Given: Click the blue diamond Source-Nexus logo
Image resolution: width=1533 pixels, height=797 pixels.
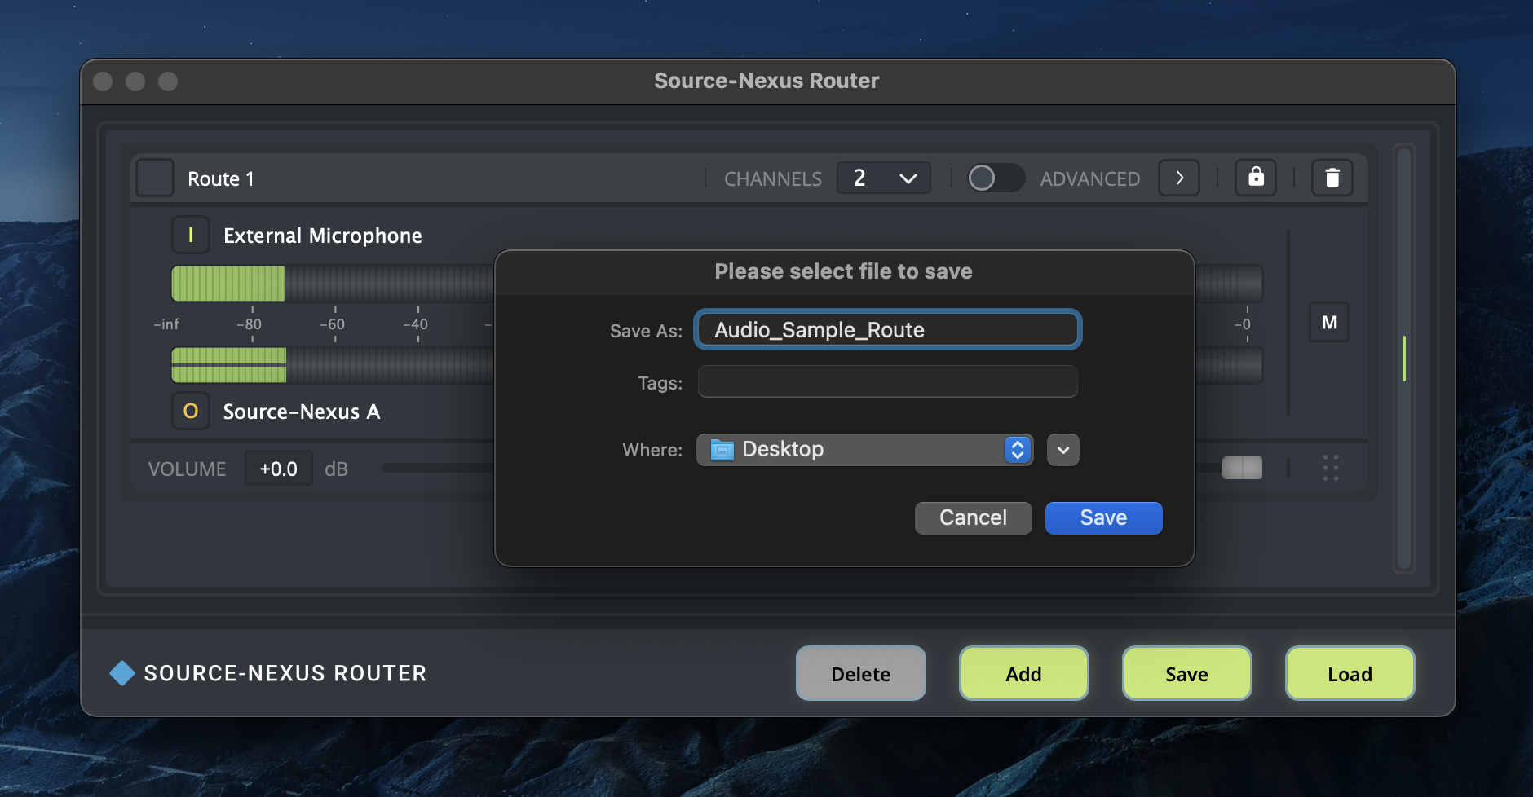Looking at the screenshot, I should [122, 673].
